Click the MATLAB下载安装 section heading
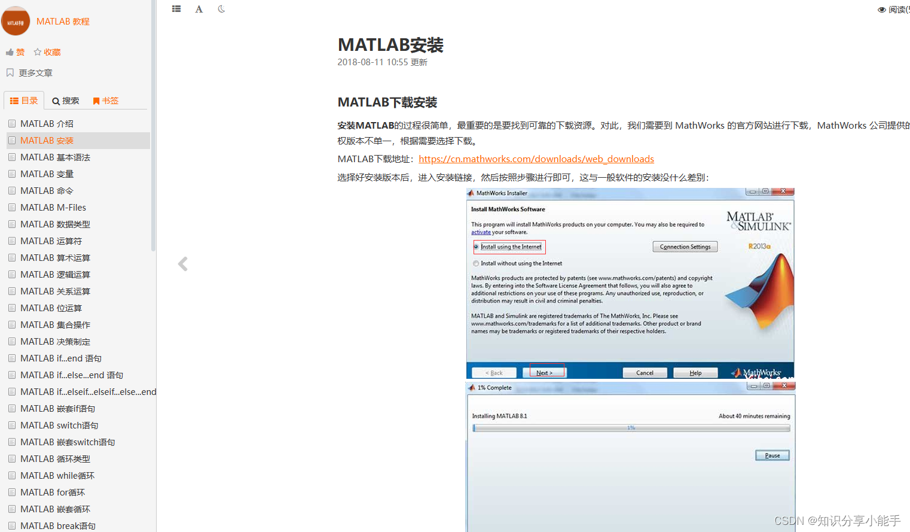910x532 pixels. click(387, 102)
